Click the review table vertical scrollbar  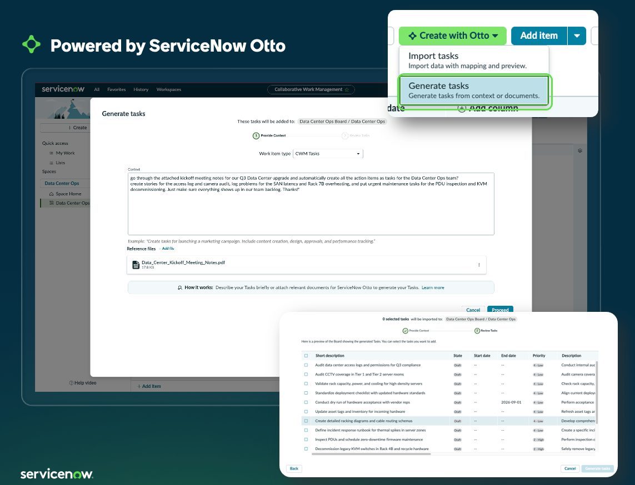597,392
